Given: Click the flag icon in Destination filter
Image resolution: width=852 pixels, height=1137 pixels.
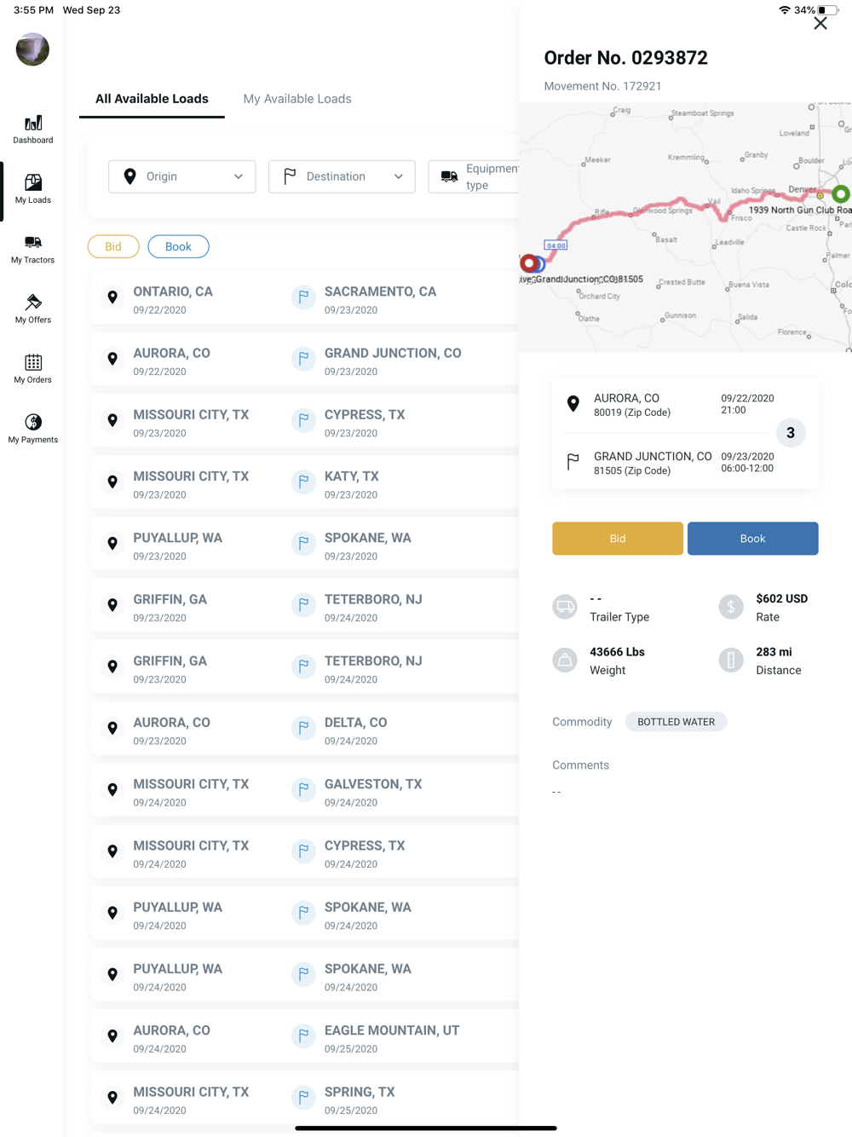Looking at the screenshot, I should point(290,176).
